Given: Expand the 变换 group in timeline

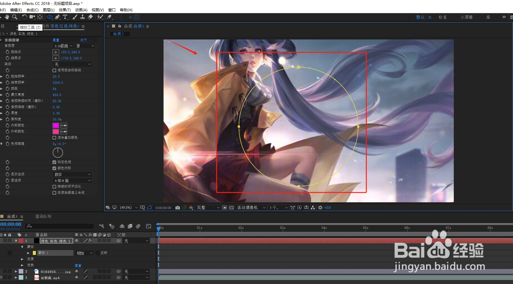Looking at the screenshot, I should tap(22, 265).
